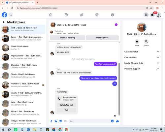Open the notifications bell
Screen dimensions: 165x132
tap(152, 15)
